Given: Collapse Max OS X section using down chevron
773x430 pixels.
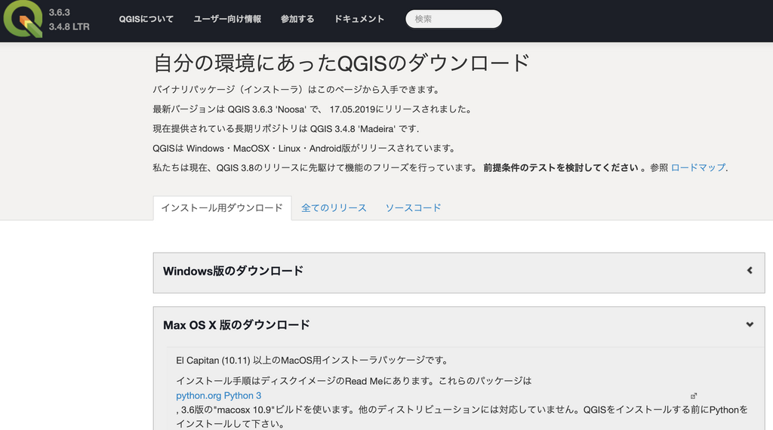Looking at the screenshot, I should (749, 325).
